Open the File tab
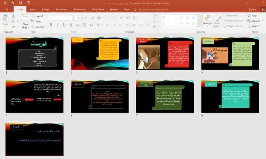The image size is (266, 159). click(x=6, y=10)
